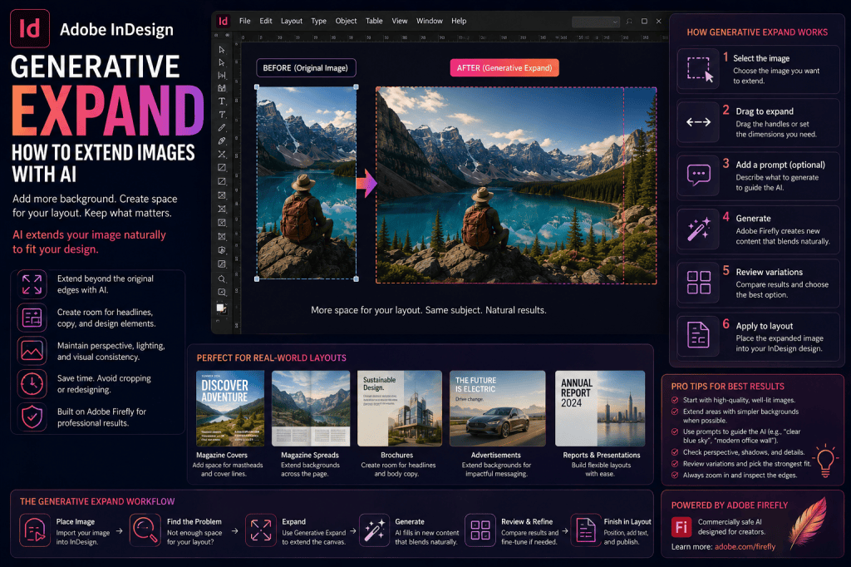
Task: Click the 'AFTER (Generative Expand)' button
Action: click(504, 68)
